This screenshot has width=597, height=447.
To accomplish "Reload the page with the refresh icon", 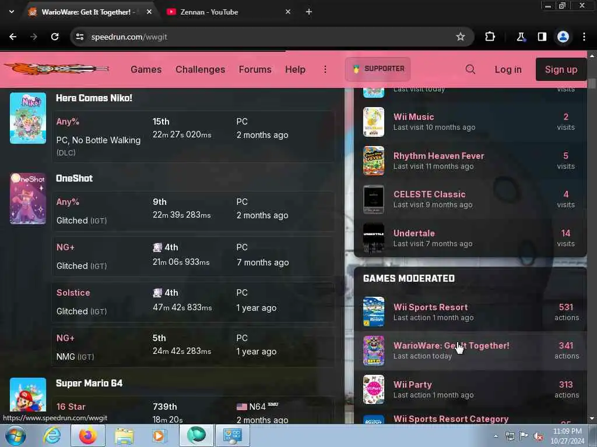I will (x=55, y=37).
